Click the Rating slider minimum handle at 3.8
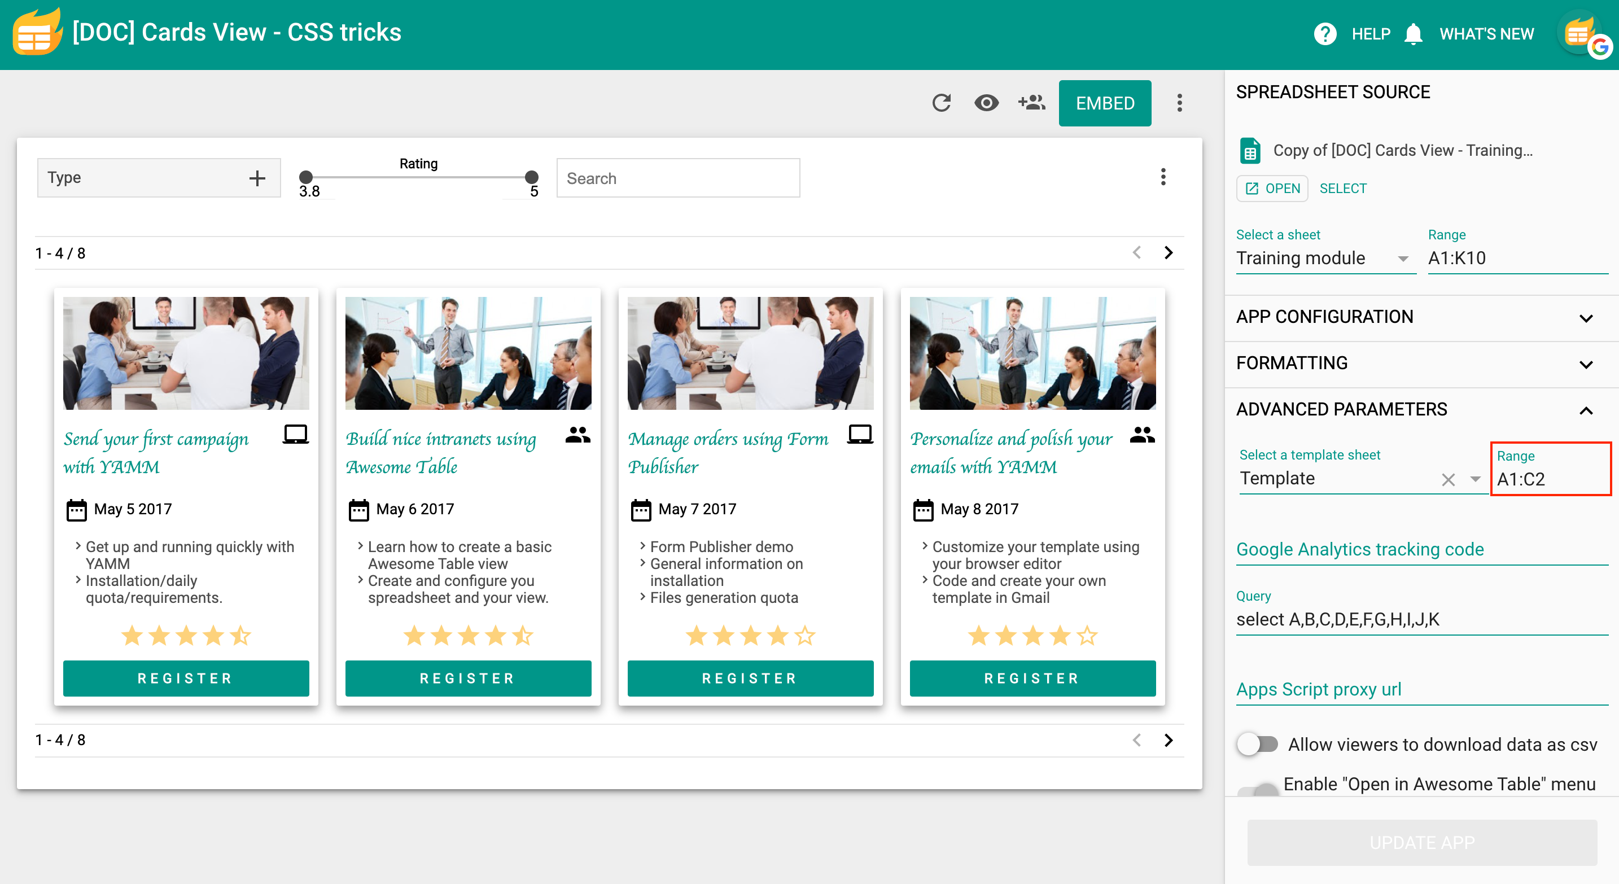Viewport: 1619px width, 884px height. click(305, 177)
